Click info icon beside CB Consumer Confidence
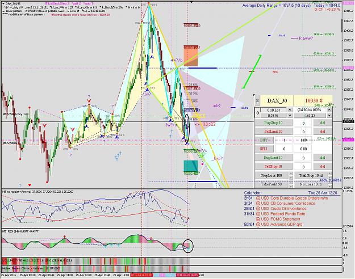The height and width of the screenshot is (279, 355). (x=258, y=203)
